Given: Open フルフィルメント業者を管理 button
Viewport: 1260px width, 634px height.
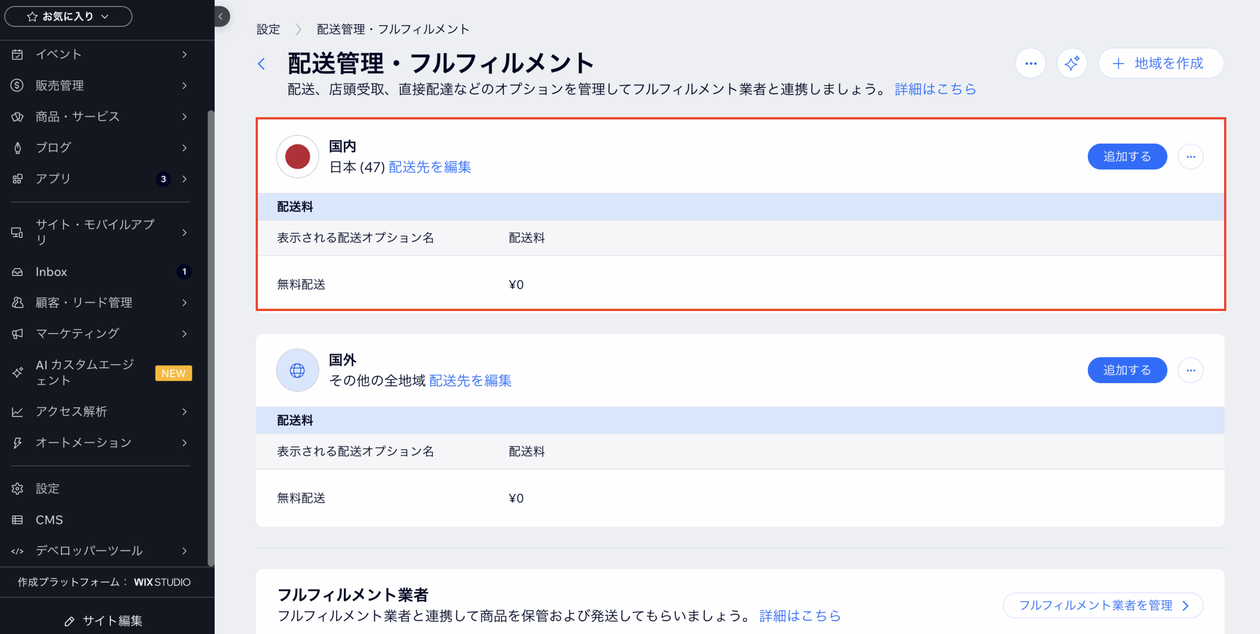Looking at the screenshot, I should (1102, 605).
